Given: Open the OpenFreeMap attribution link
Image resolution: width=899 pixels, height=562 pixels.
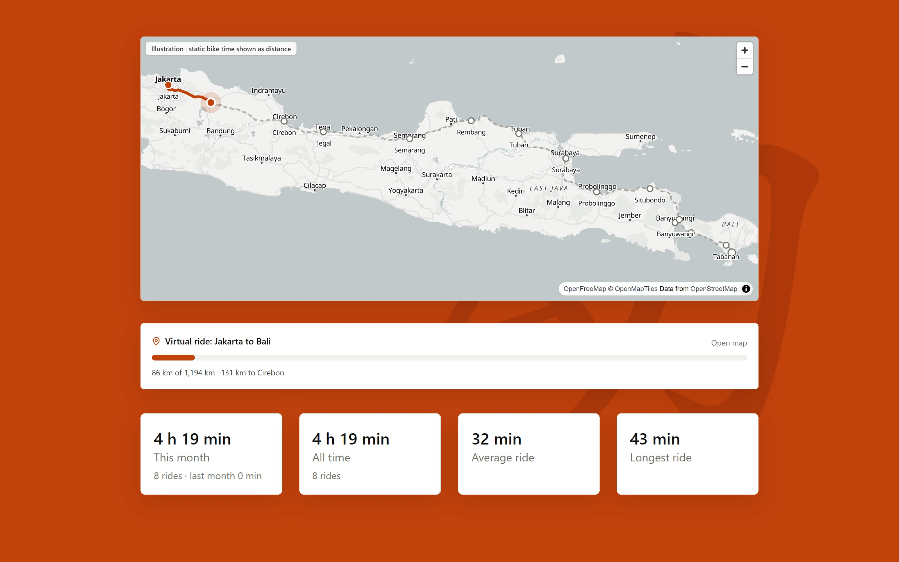Looking at the screenshot, I should (x=585, y=289).
